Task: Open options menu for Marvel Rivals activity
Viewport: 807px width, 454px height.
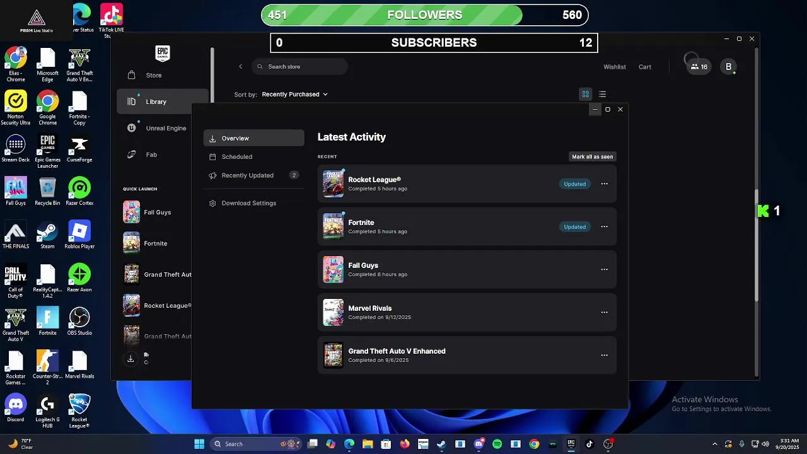Action: 604,313
